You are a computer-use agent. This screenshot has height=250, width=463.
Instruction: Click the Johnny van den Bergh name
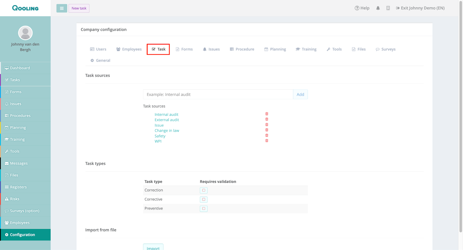[25, 47]
